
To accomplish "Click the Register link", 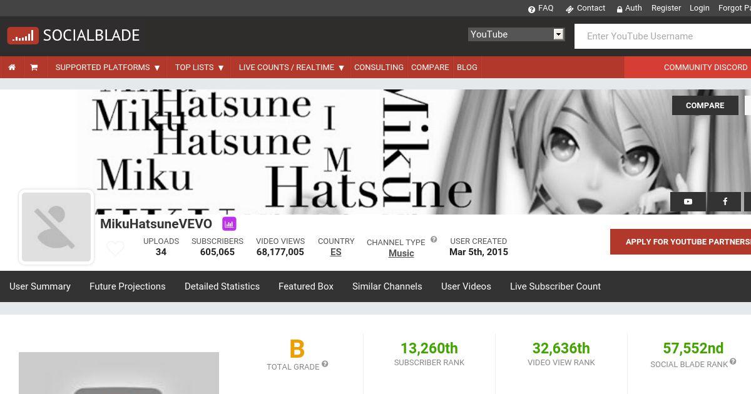I will pos(666,8).
